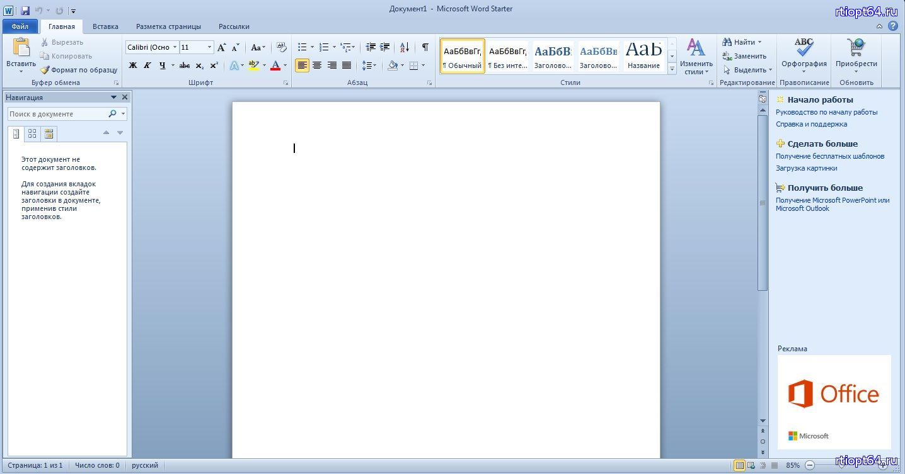This screenshot has height=474, width=905.
Task: Click the Office advertisement banner
Action: [x=834, y=402]
